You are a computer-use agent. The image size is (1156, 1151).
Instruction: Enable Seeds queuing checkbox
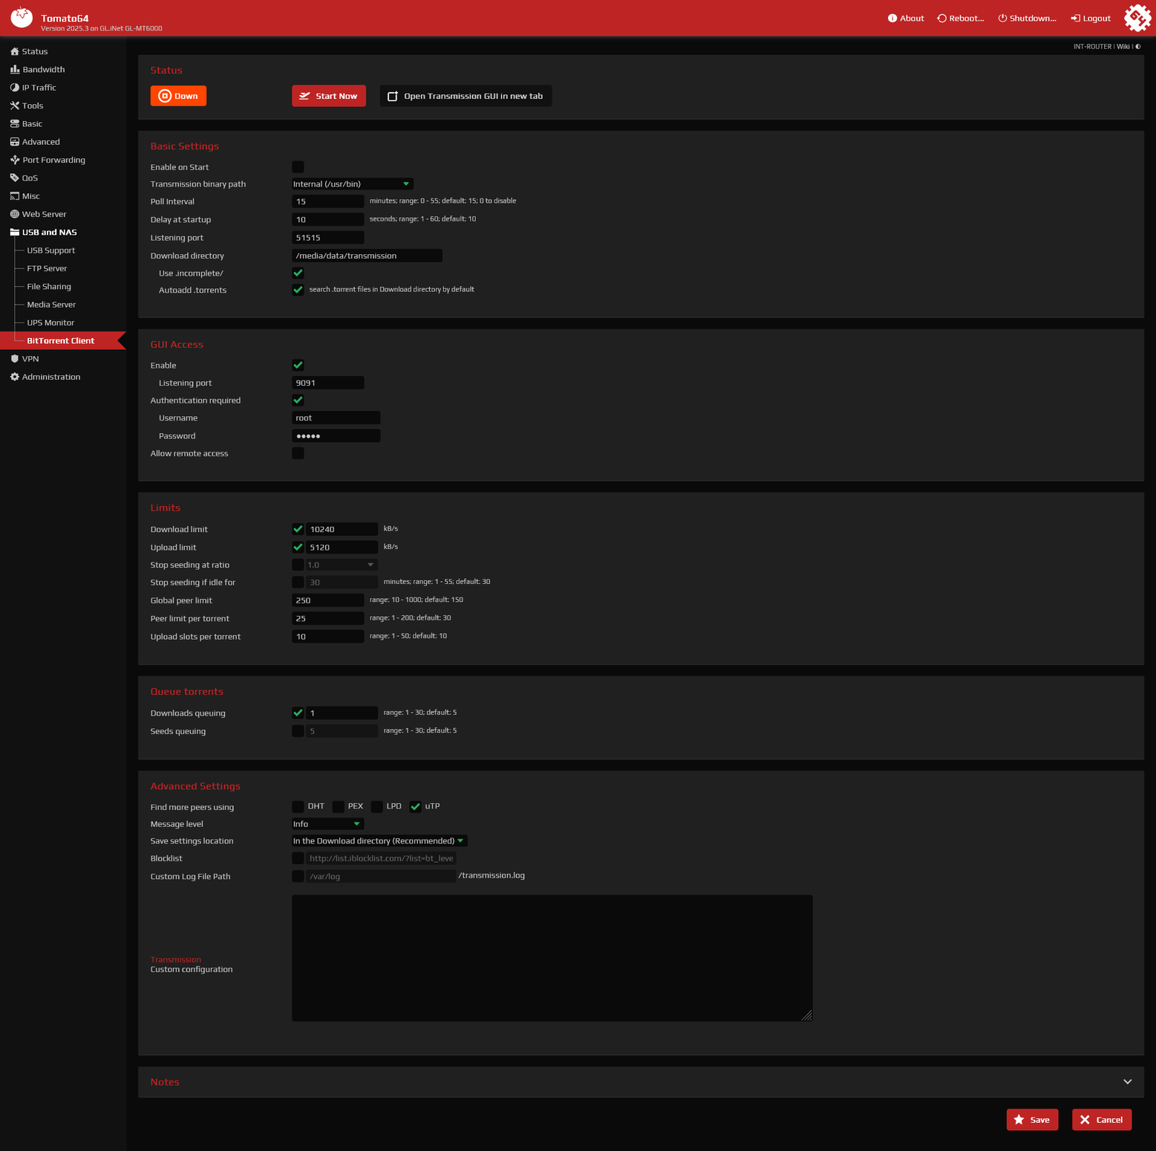(x=298, y=731)
